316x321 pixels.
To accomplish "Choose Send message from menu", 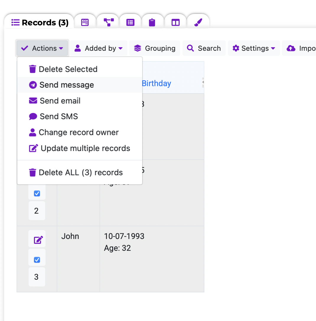I will tap(80, 85).
